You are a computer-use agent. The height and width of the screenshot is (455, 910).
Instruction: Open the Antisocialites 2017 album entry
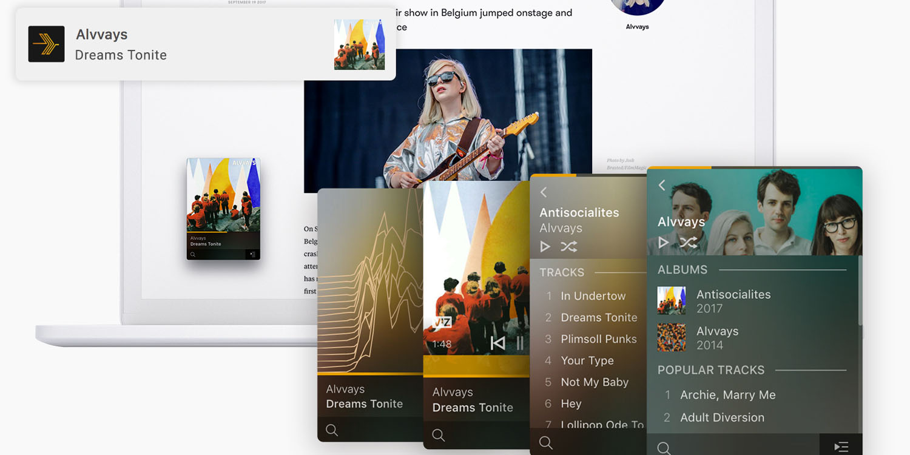click(x=734, y=300)
